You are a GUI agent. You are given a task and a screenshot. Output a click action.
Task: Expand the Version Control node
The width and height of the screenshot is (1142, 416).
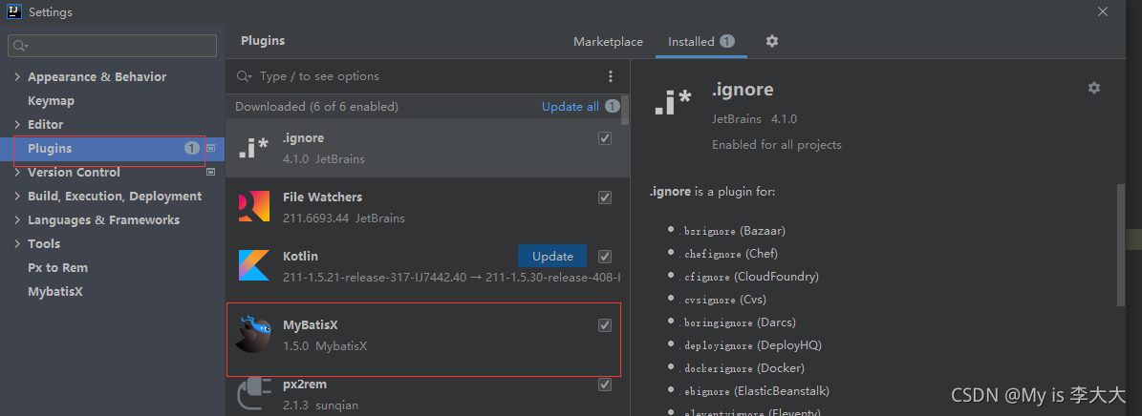pyautogui.click(x=17, y=173)
